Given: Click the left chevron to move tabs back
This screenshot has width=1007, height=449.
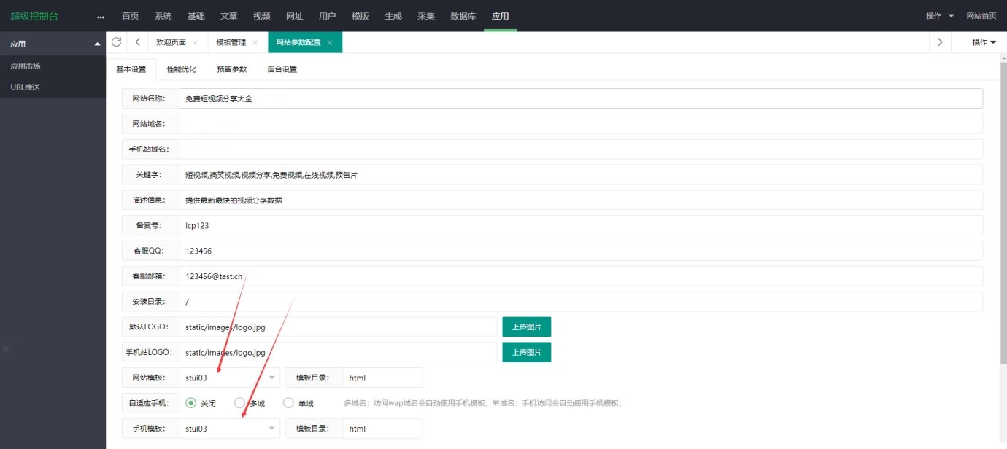Looking at the screenshot, I should [x=137, y=42].
